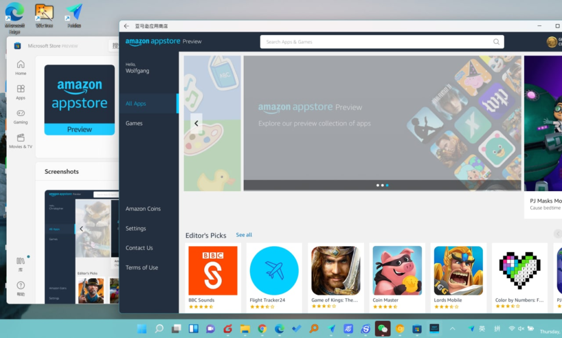Click the Microsoft Store search box
The image size is (562, 338).
[x=114, y=46]
